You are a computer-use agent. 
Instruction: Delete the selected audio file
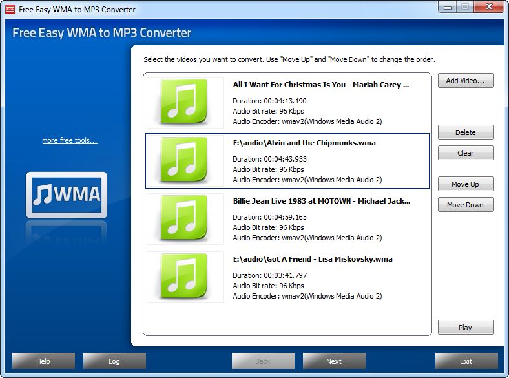pyautogui.click(x=466, y=132)
